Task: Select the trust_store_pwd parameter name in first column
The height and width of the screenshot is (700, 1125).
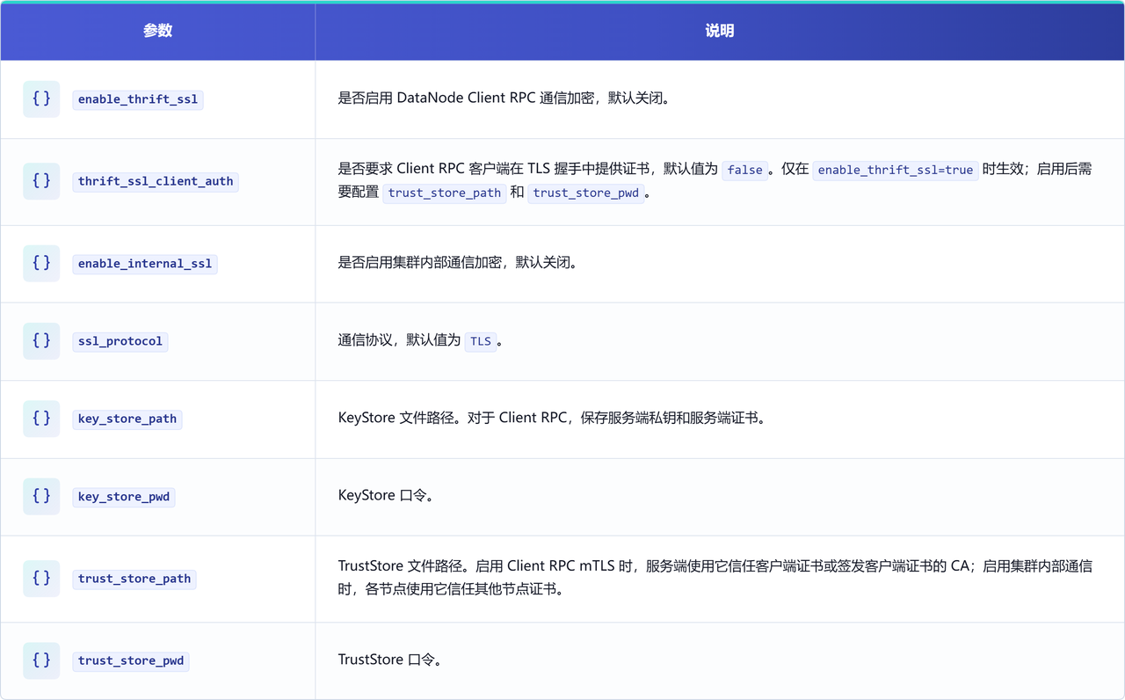Action: [131, 660]
